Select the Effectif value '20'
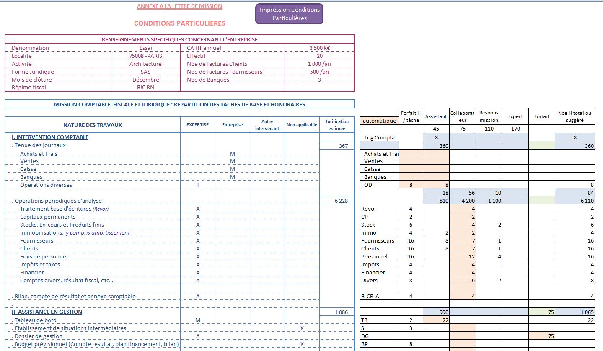Image resolution: width=603 pixels, height=351 pixels. tap(319, 56)
